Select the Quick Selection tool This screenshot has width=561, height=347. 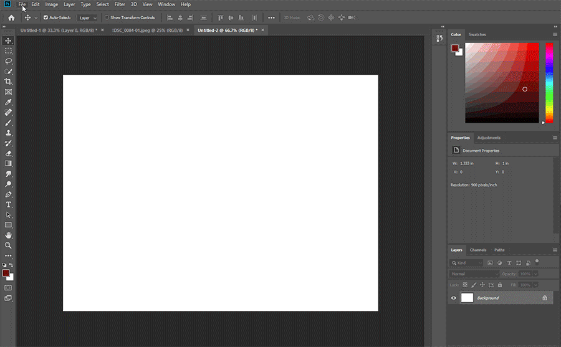8,72
